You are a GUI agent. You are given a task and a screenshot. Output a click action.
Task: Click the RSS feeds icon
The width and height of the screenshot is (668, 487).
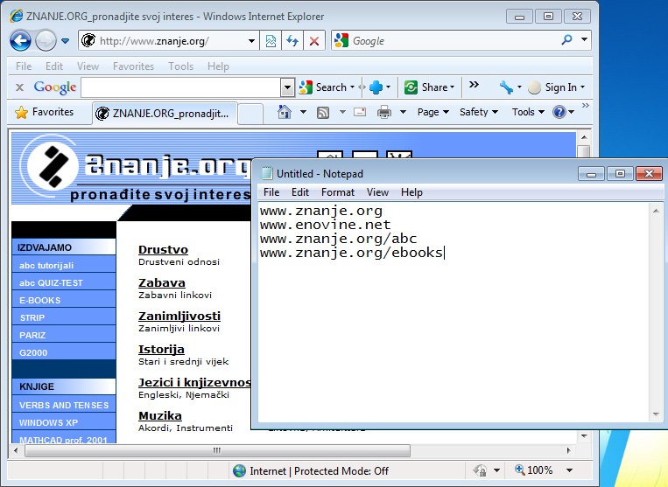[x=323, y=112]
